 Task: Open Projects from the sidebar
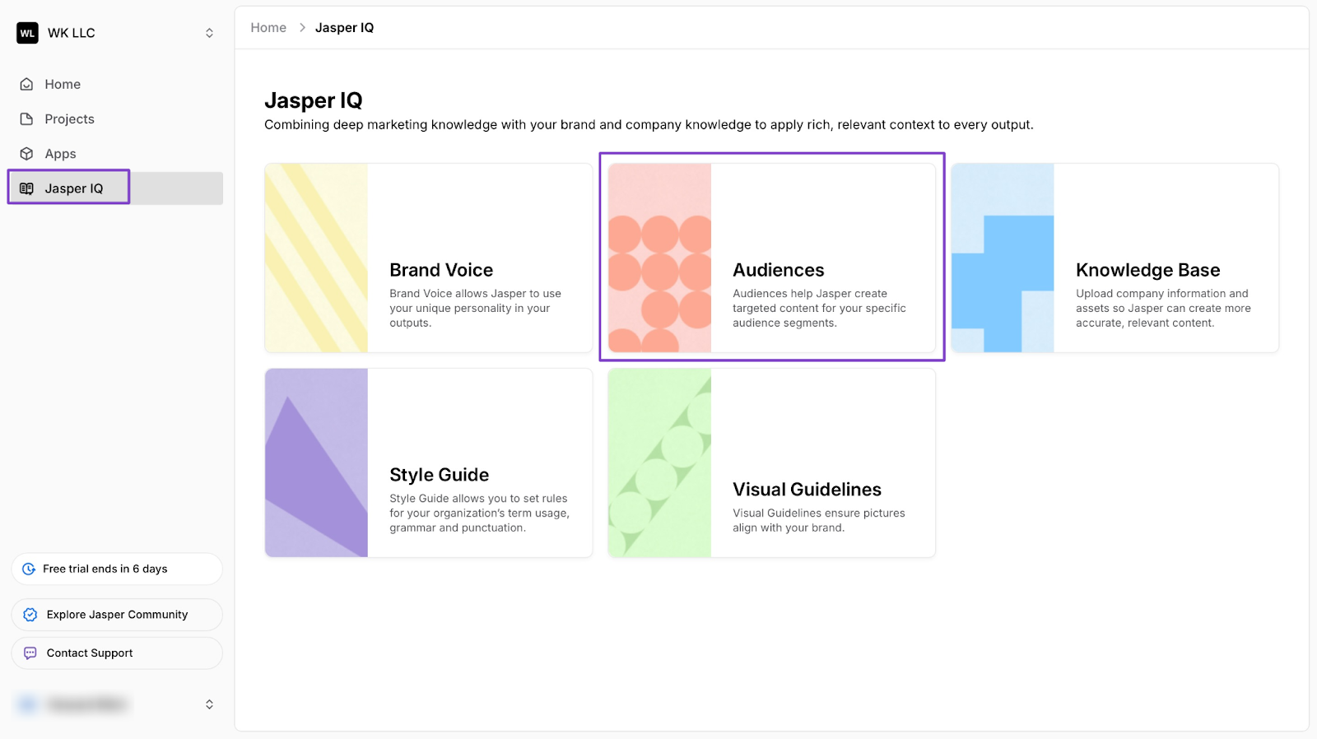(x=115, y=119)
